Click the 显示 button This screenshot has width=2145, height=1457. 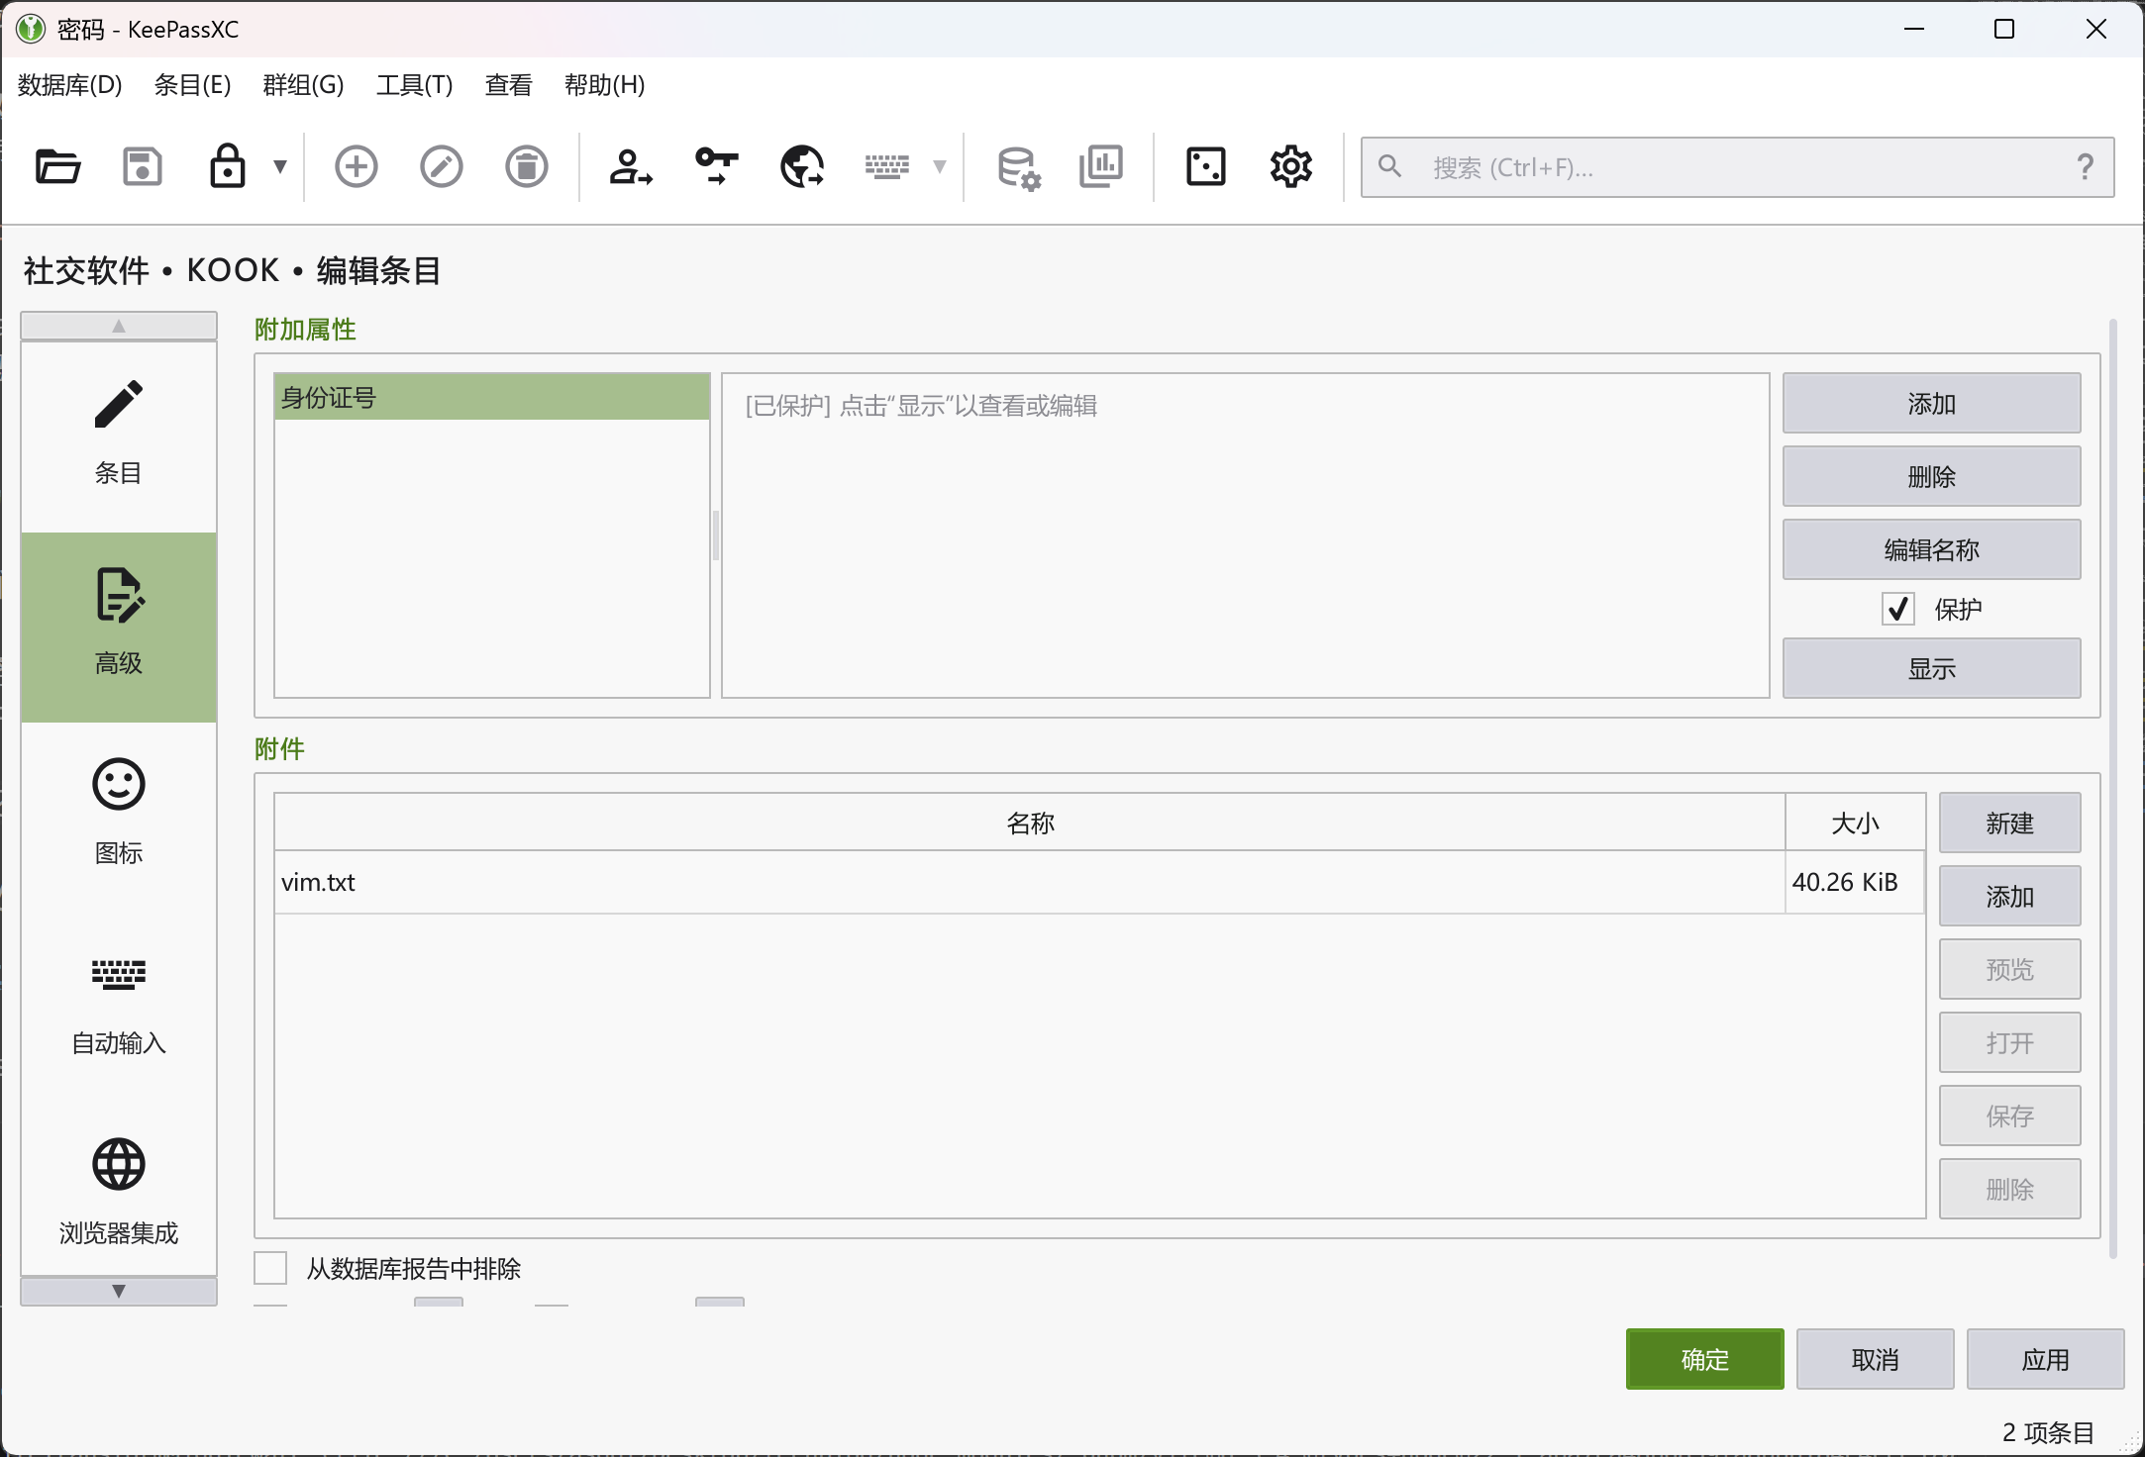[1932, 668]
